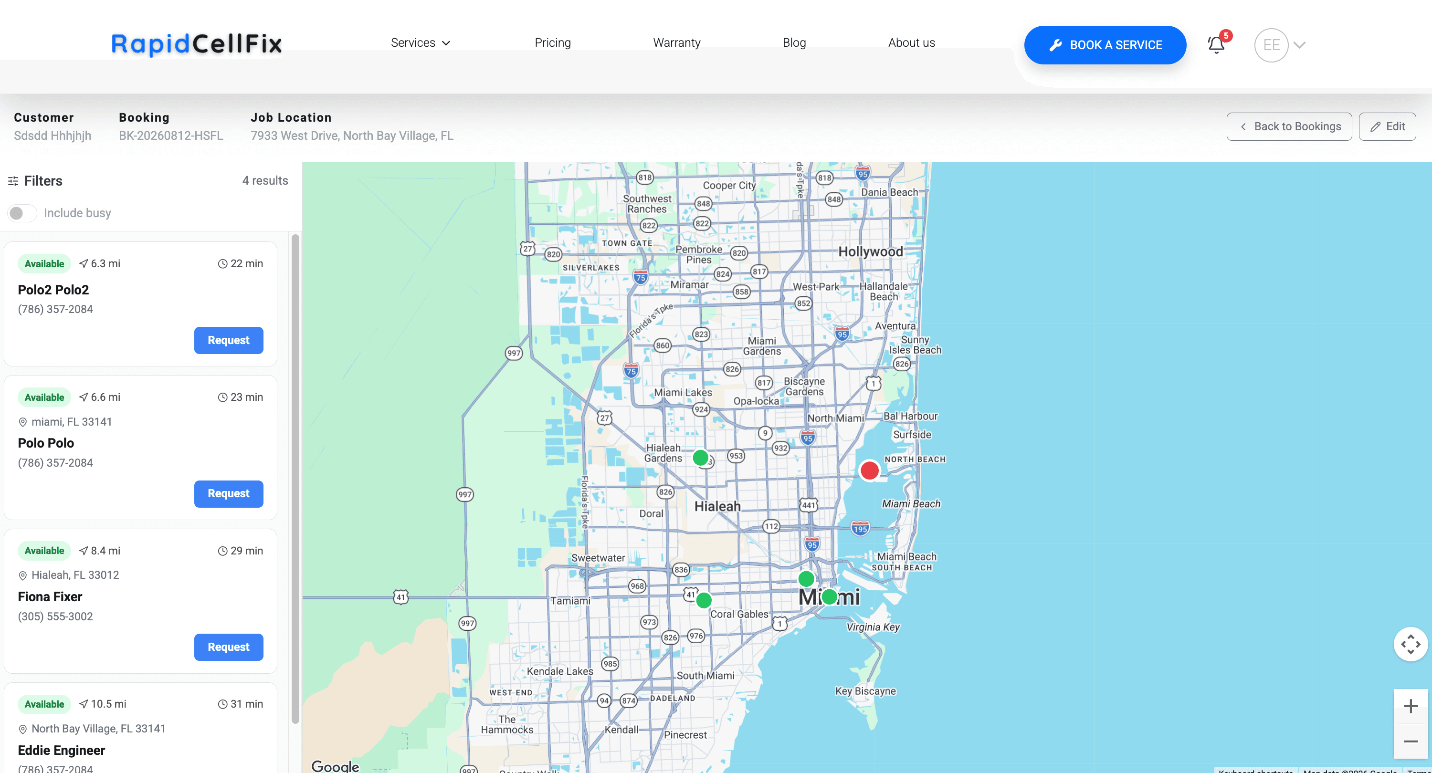Open the Warranty page

coord(676,43)
